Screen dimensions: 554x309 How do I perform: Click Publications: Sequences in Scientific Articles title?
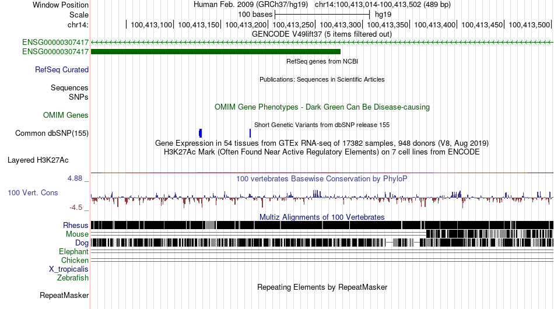322,79
